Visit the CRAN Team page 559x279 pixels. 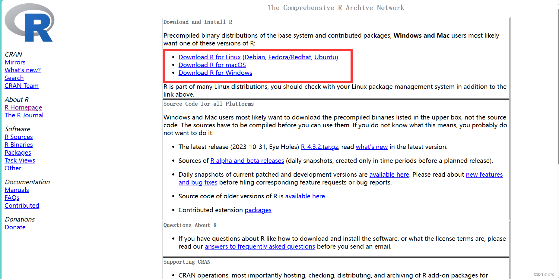tap(21, 86)
